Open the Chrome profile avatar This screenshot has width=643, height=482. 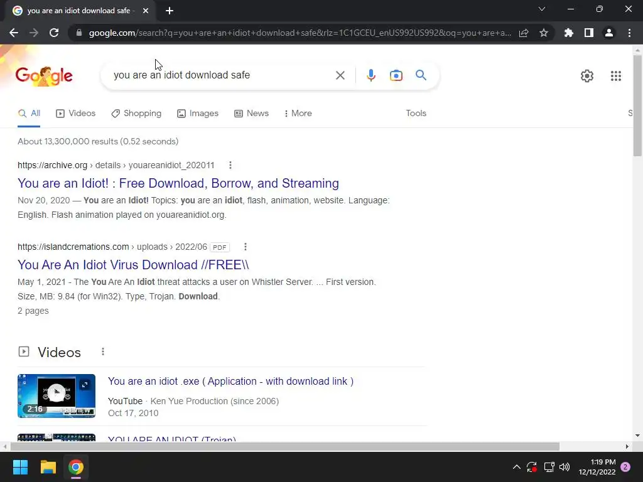(x=609, y=33)
